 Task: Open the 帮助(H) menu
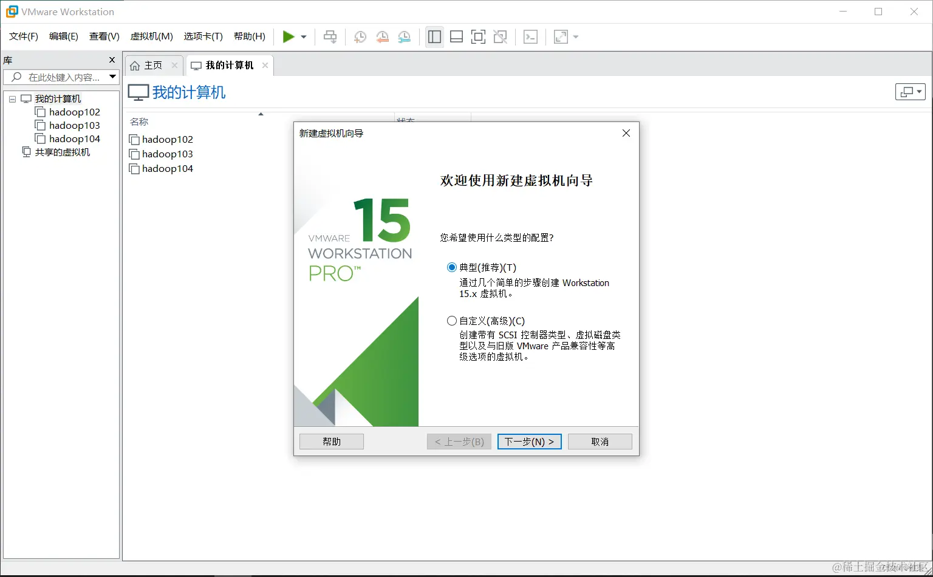tap(250, 36)
